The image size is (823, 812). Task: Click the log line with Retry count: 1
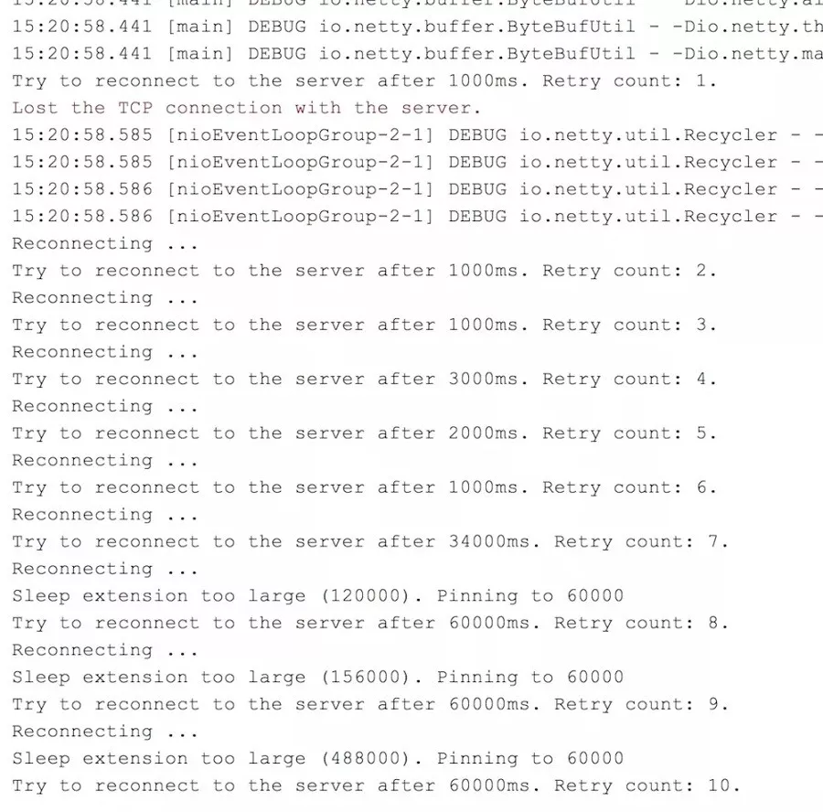(364, 80)
